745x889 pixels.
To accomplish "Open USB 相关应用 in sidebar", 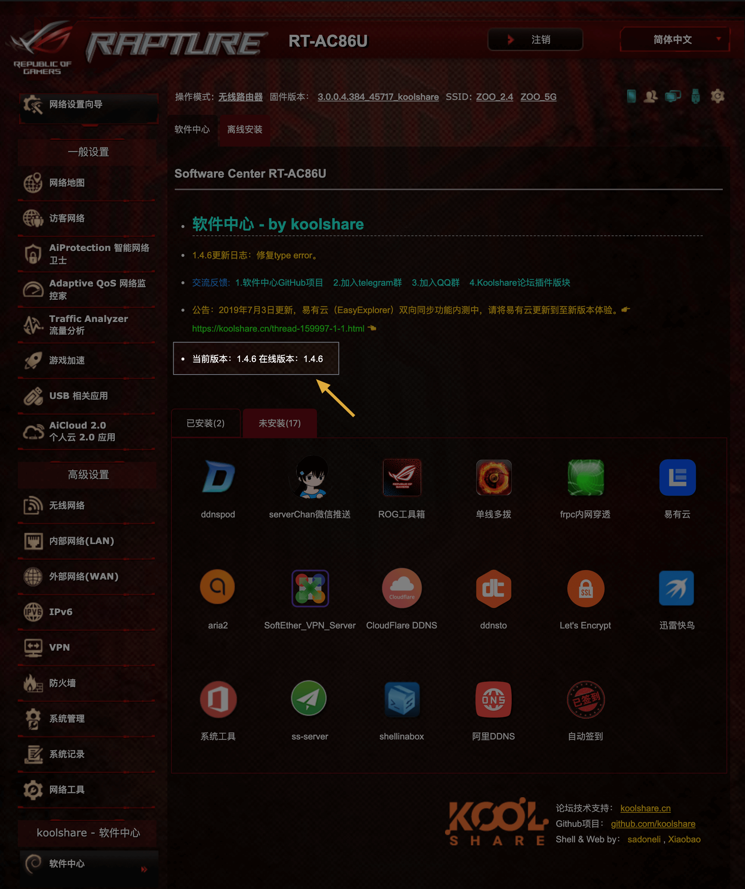I will (x=87, y=396).
